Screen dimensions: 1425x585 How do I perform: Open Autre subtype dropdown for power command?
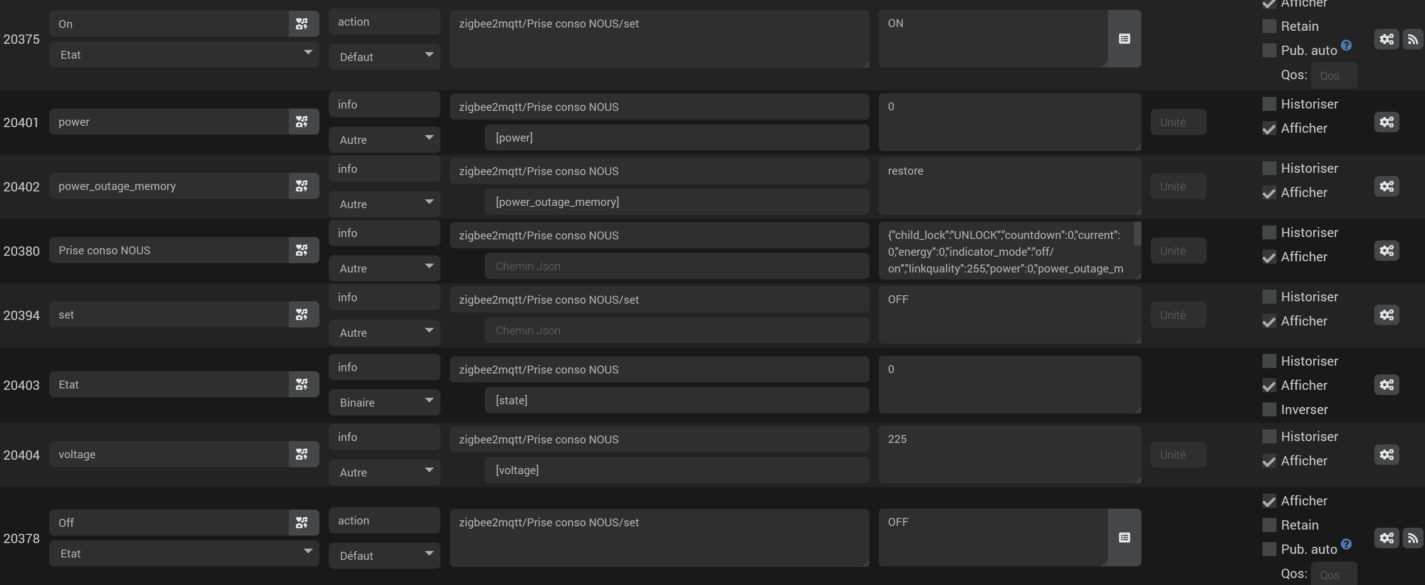point(385,140)
